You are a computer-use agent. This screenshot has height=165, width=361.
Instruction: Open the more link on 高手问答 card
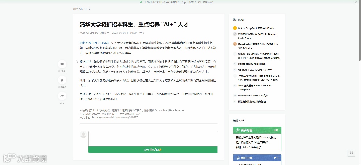(x=276, y=130)
